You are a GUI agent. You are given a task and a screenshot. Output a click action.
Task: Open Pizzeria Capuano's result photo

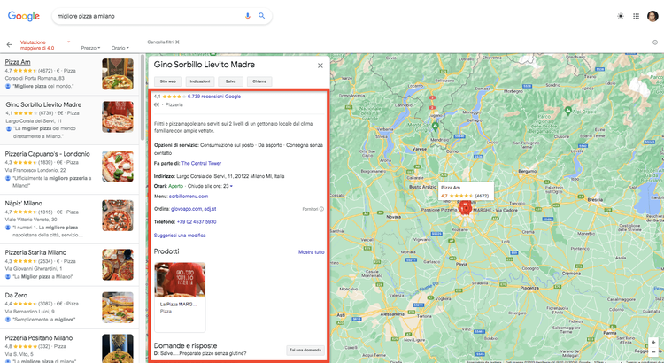tap(118, 166)
